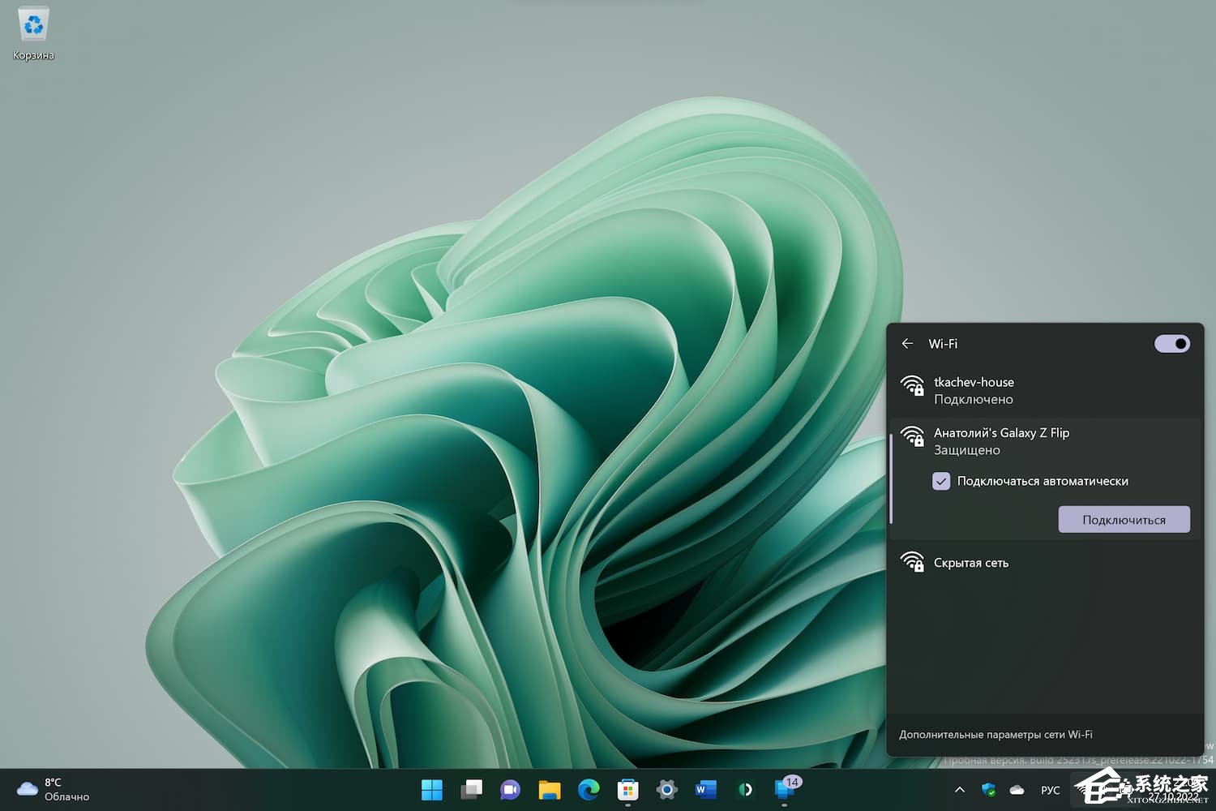1216x811 pixels.
Task: Expand hidden icons with the tray chevron
Action: 959,789
